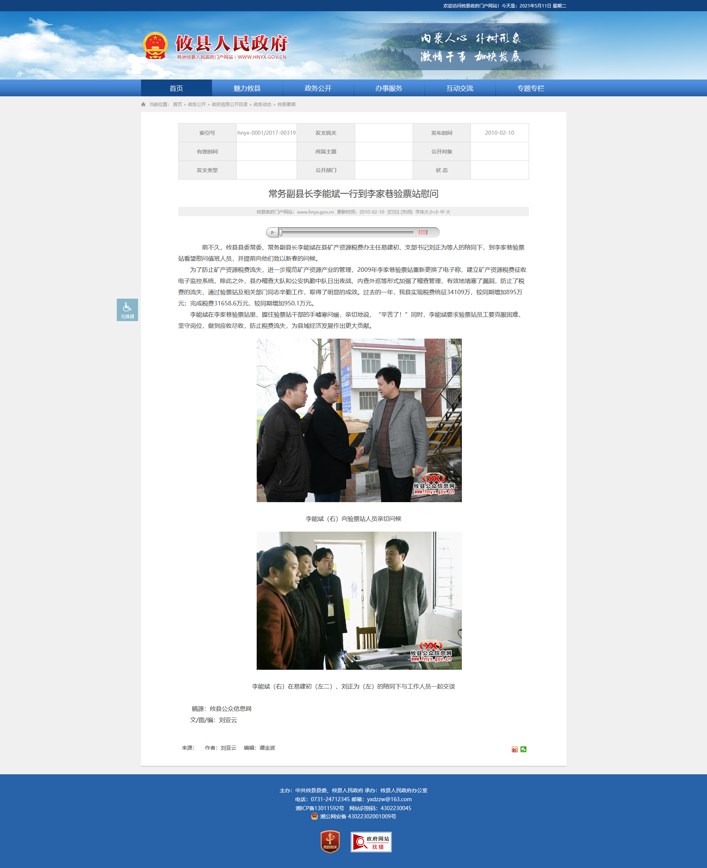Open the 首页 navigation tab
This screenshot has height=868, width=707.
tap(176, 88)
